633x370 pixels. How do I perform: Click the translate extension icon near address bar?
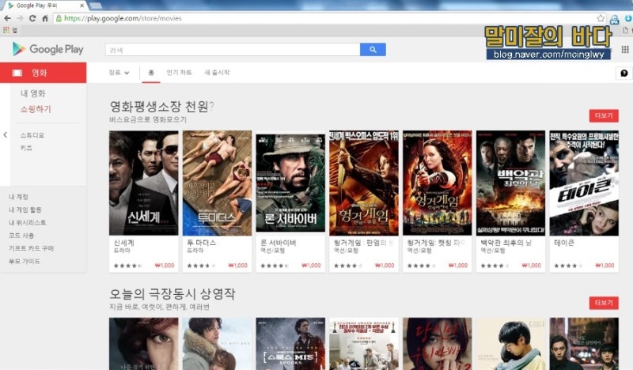coord(614,18)
